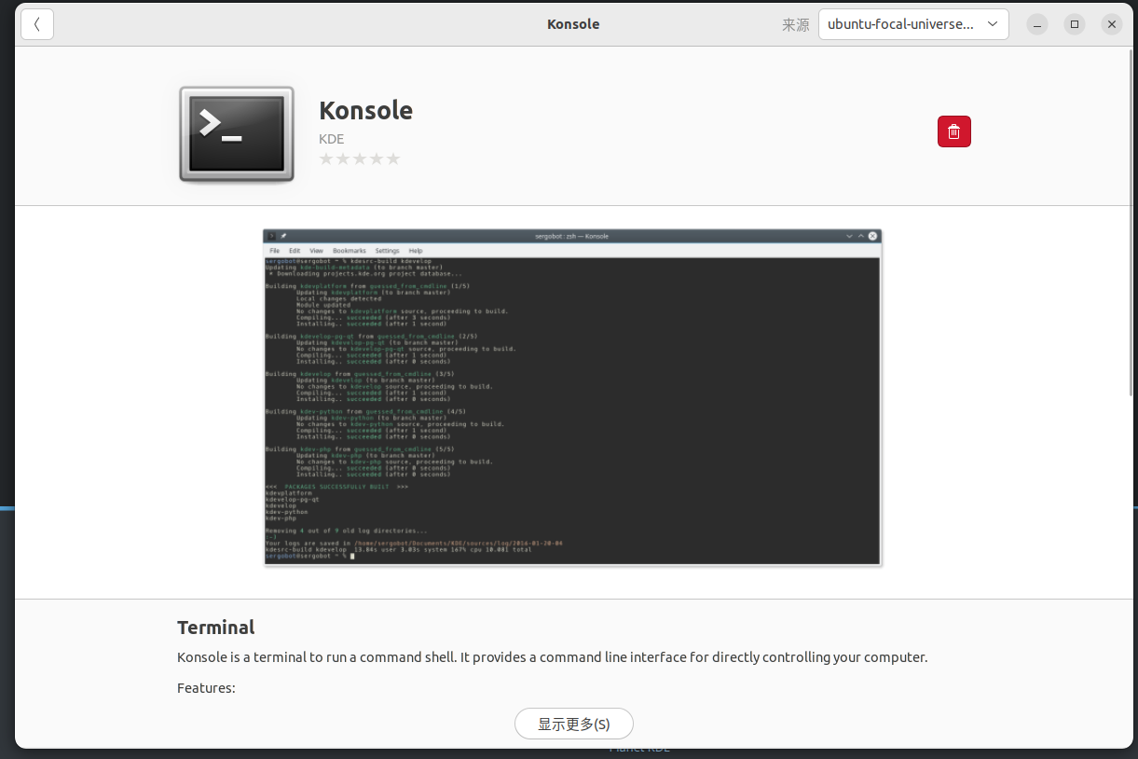
Task: Close the Konsole details window
Action: pos(1111,24)
